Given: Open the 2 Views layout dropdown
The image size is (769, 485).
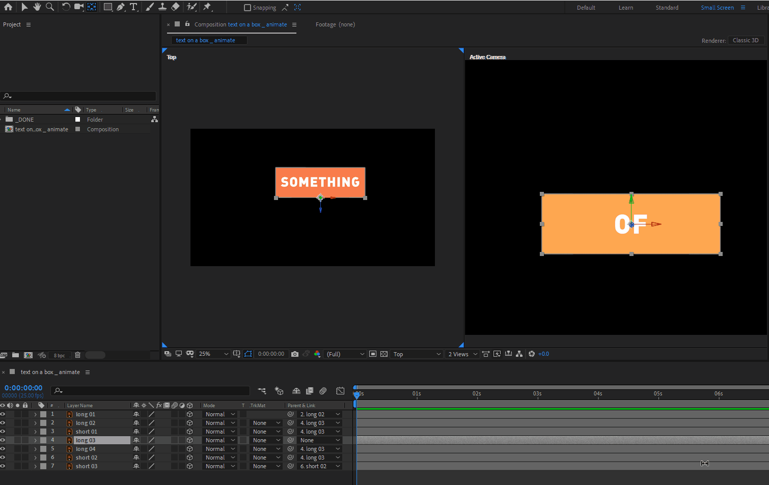Looking at the screenshot, I should click(x=462, y=354).
